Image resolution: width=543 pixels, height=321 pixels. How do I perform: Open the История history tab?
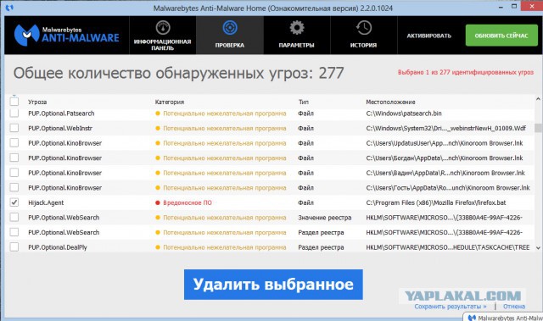click(x=363, y=36)
